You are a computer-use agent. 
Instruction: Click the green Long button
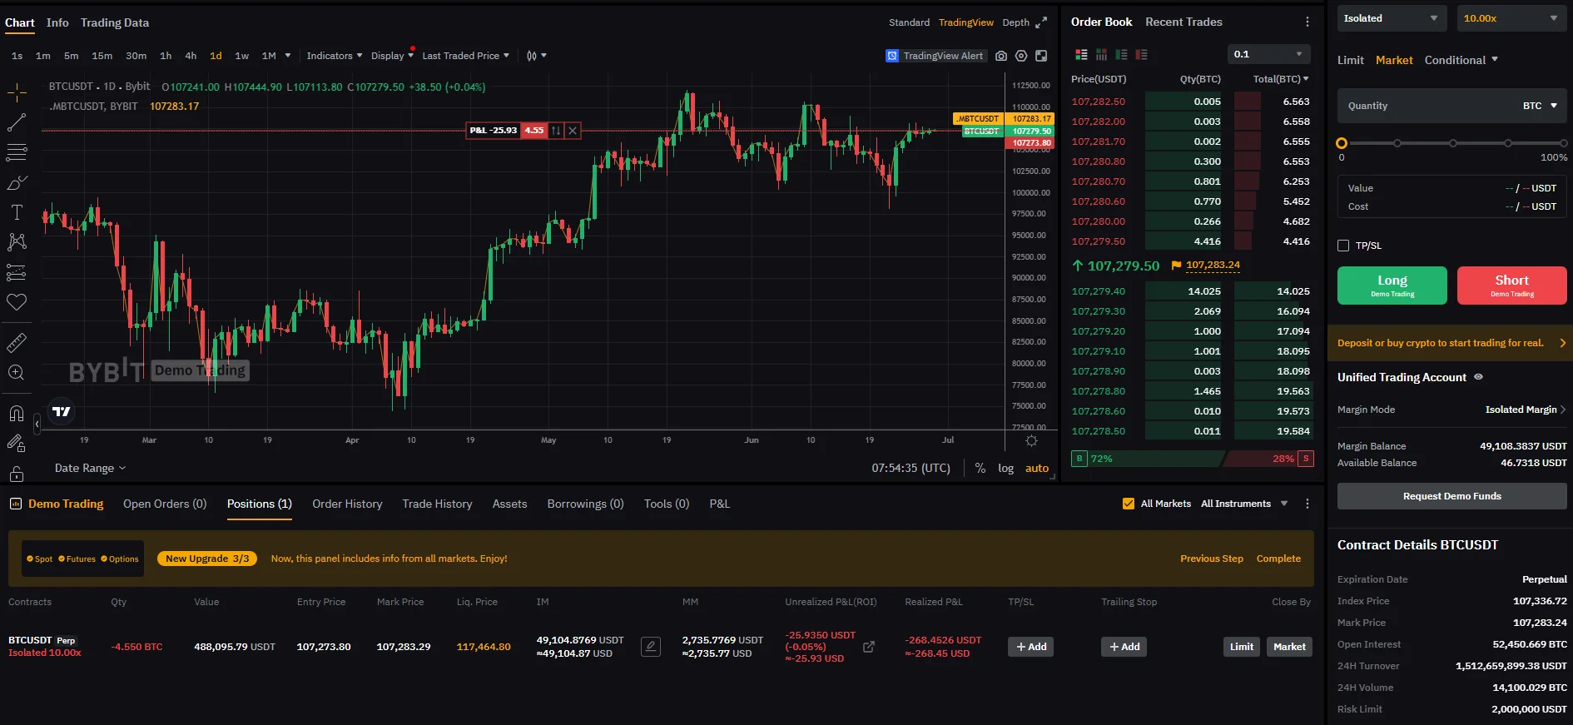click(x=1392, y=286)
